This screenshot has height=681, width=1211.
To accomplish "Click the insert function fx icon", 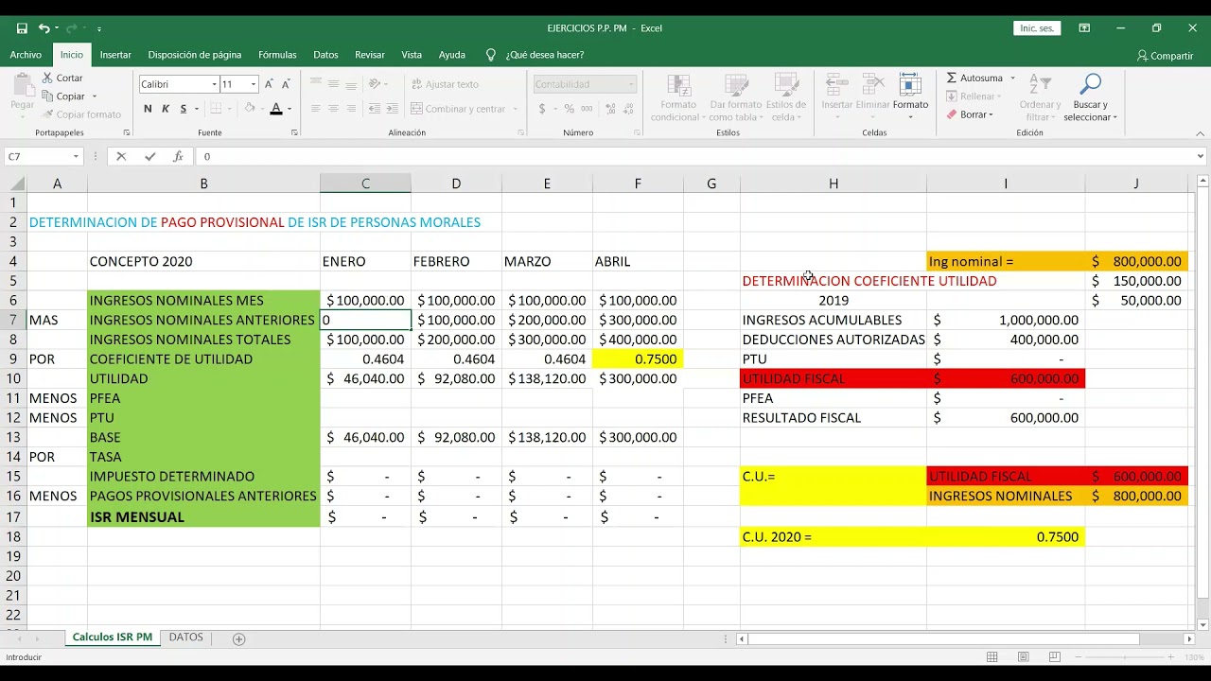I will coord(178,156).
